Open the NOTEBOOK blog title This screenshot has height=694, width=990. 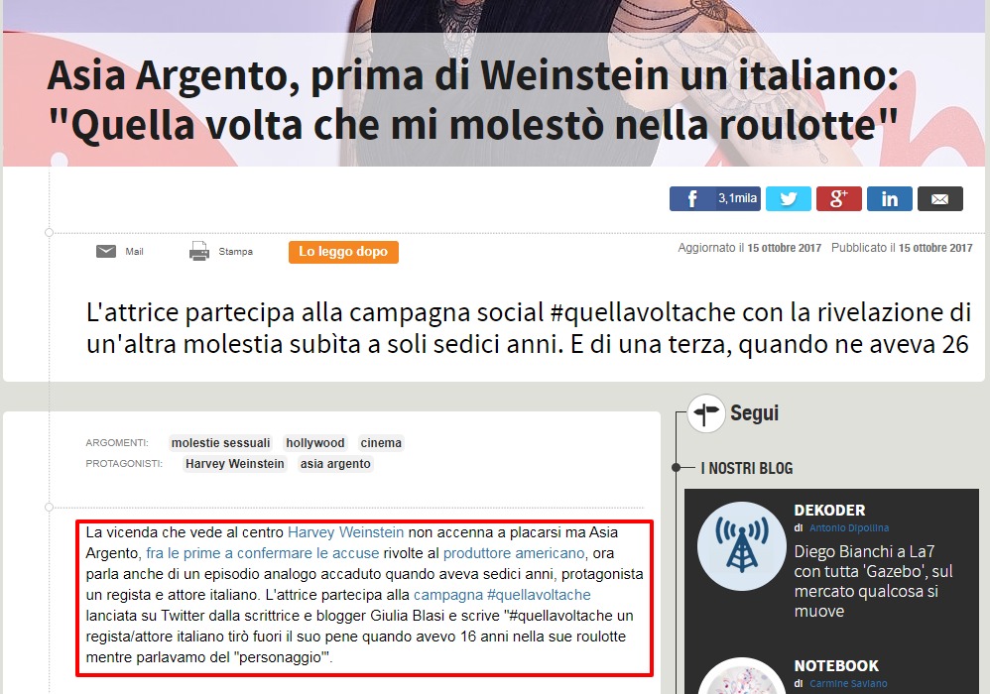(836, 665)
